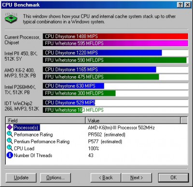The width and height of the screenshot is (193, 187).
Task: Select the Pentium Performance Rating row
Action: 96,141
